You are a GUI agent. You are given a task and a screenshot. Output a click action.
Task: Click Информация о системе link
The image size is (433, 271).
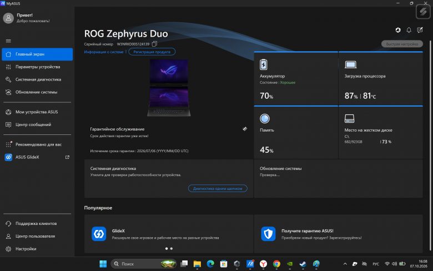104,52
